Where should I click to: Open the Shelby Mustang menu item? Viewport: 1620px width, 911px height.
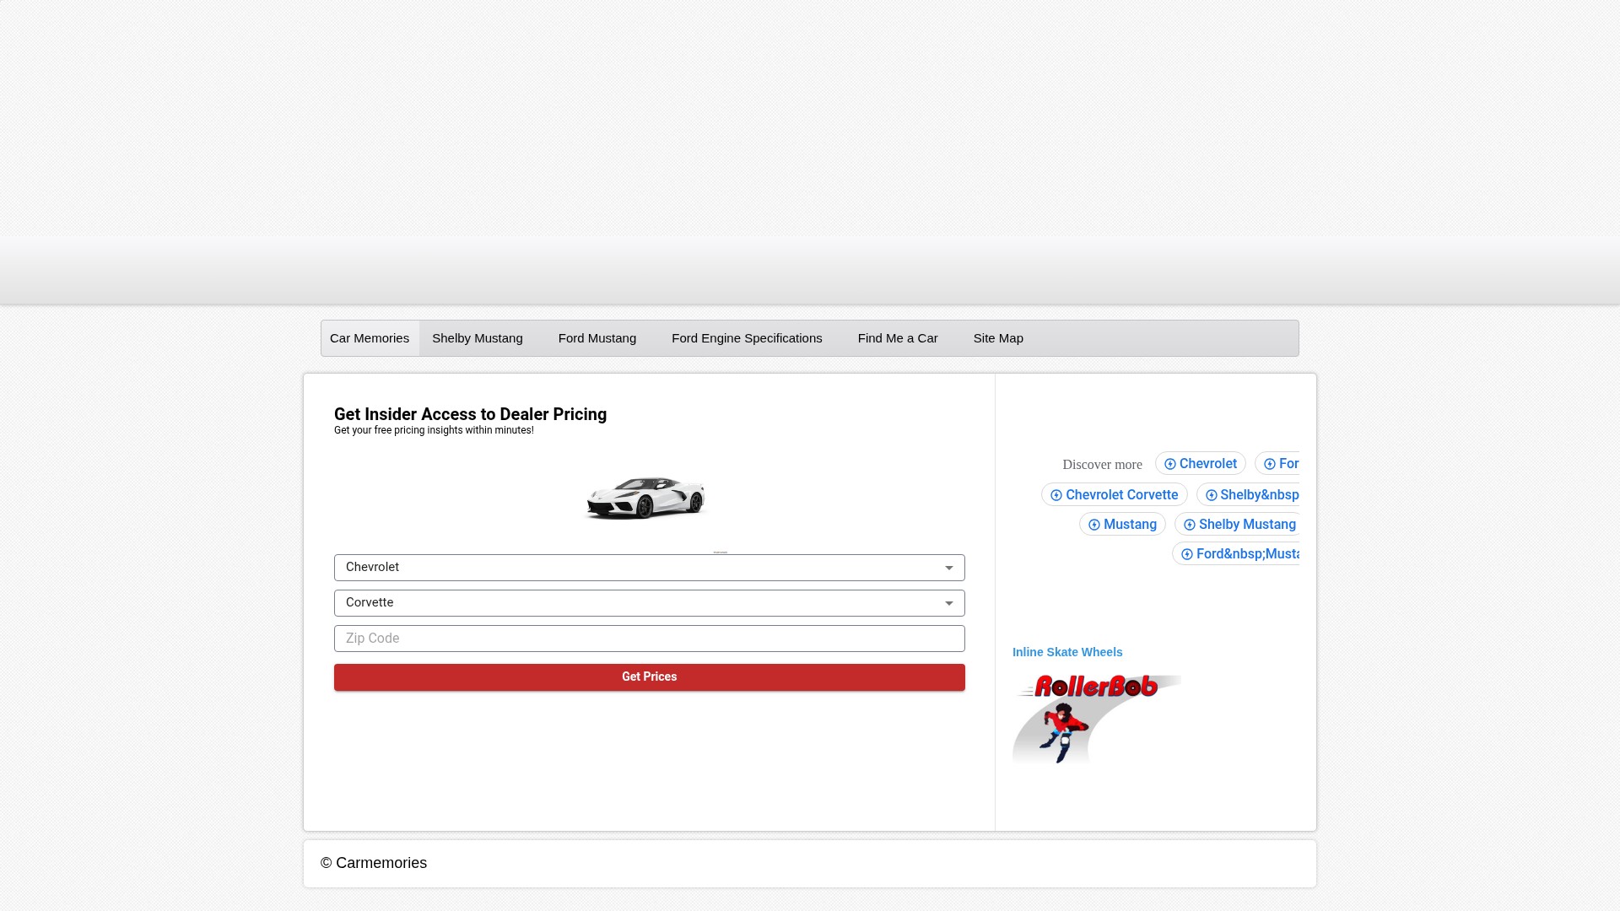[x=478, y=338]
